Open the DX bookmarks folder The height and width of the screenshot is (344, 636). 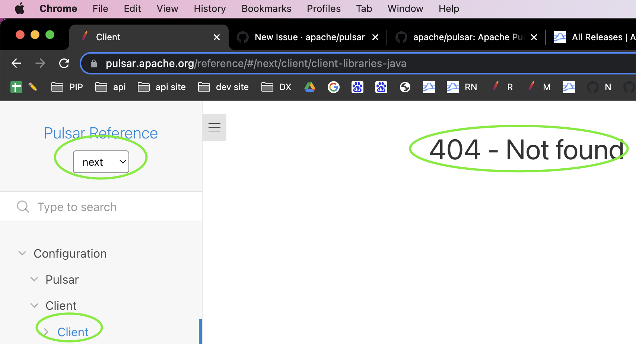pos(276,87)
